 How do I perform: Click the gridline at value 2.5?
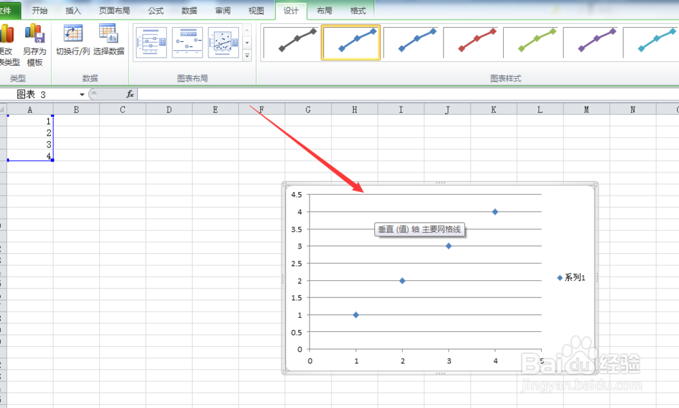425,263
